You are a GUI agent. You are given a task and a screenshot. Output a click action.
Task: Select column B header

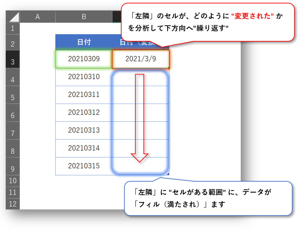tap(84, 17)
